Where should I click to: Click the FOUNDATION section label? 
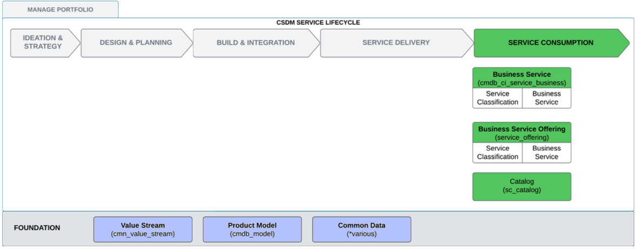pyautogui.click(x=37, y=228)
